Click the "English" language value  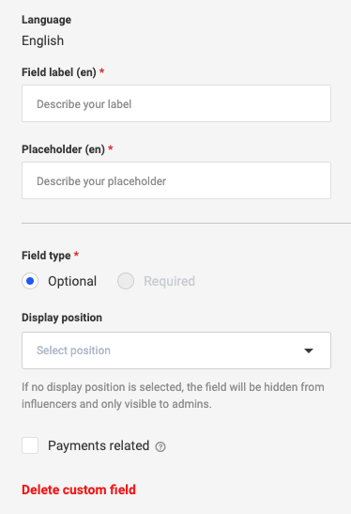pyautogui.click(x=43, y=40)
